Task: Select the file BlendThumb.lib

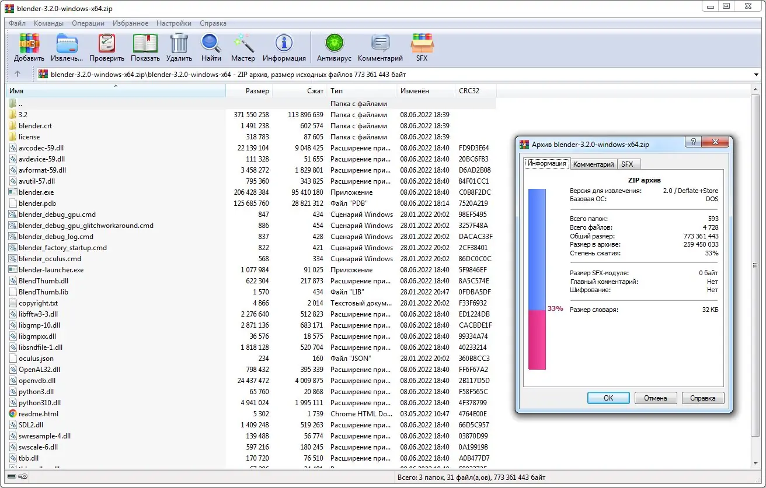Action: click(x=43, y=292)
